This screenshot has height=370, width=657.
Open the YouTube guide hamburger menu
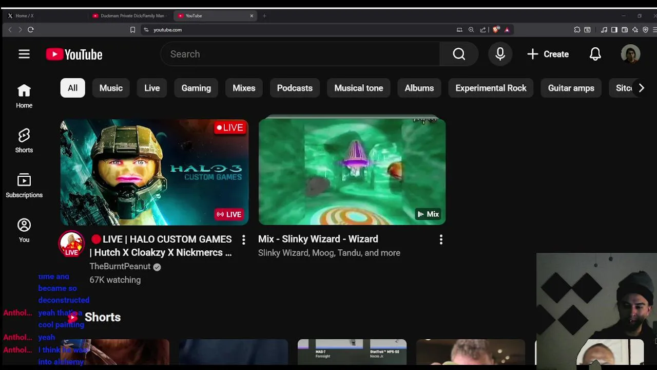pos(24,54)
